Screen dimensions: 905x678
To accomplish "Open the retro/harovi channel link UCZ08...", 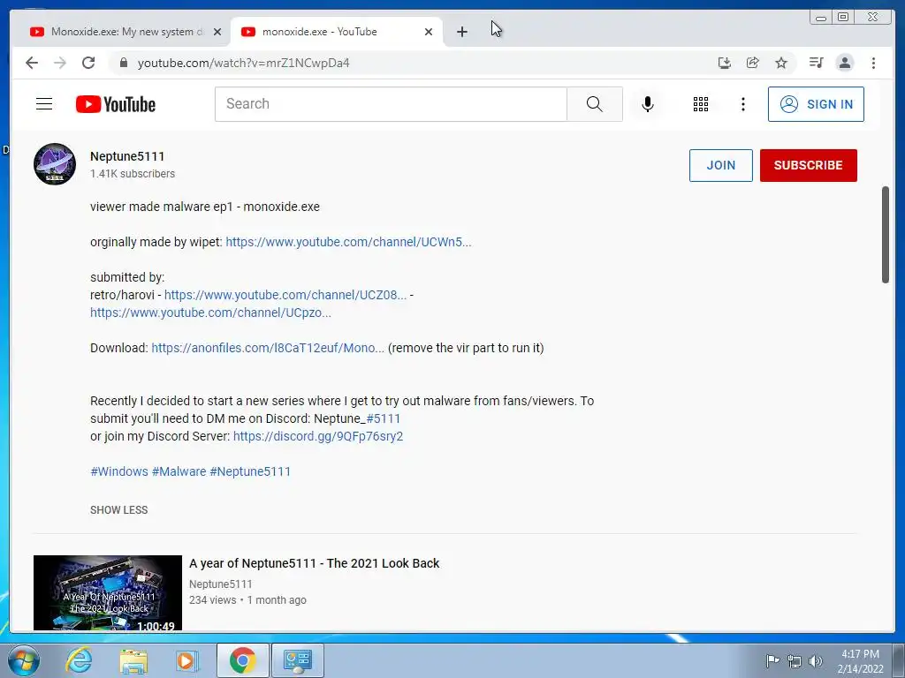I will click(285, 295).
